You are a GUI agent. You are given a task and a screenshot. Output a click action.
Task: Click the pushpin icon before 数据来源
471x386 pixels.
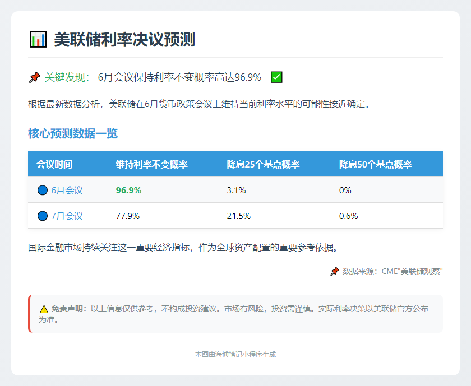pyautogui.click(x=335, y=271)
